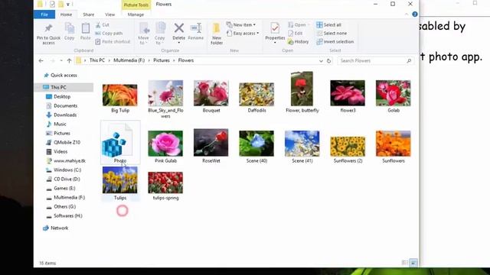
Task: Switch to Details view icon
Action: tap(405, 263)
